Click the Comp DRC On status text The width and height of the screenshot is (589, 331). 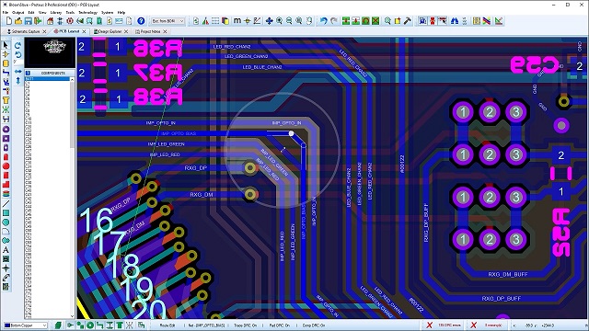point(314,325)
